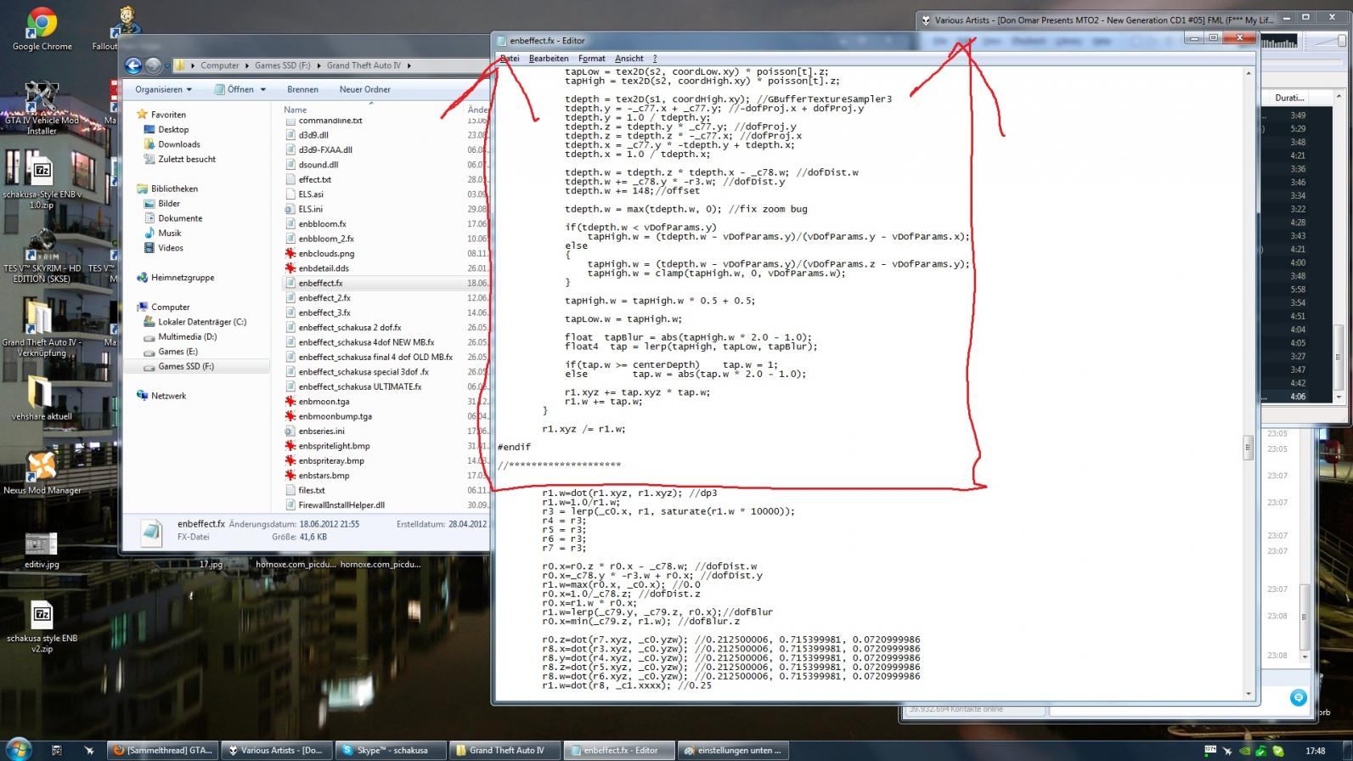Select schakusa style ENB v2.zip archive
The image size is (1353, 761).
click(x=42, y=627)
